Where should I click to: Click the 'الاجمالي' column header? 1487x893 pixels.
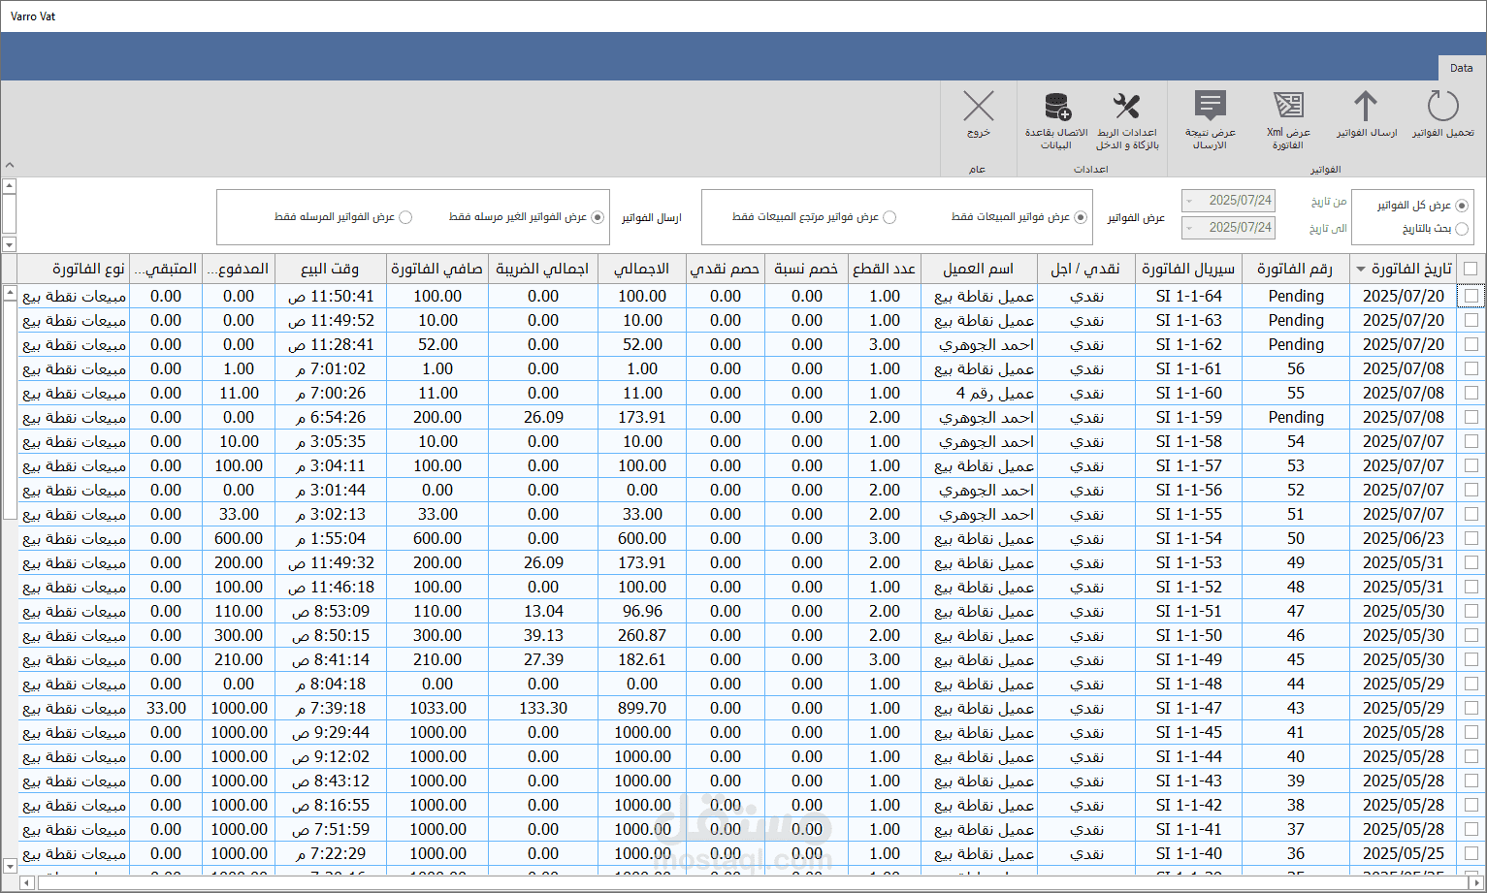click(x=642, y=269)
